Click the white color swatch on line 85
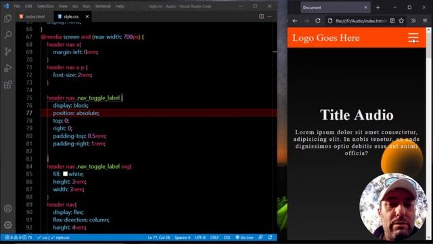 point(65,174)
